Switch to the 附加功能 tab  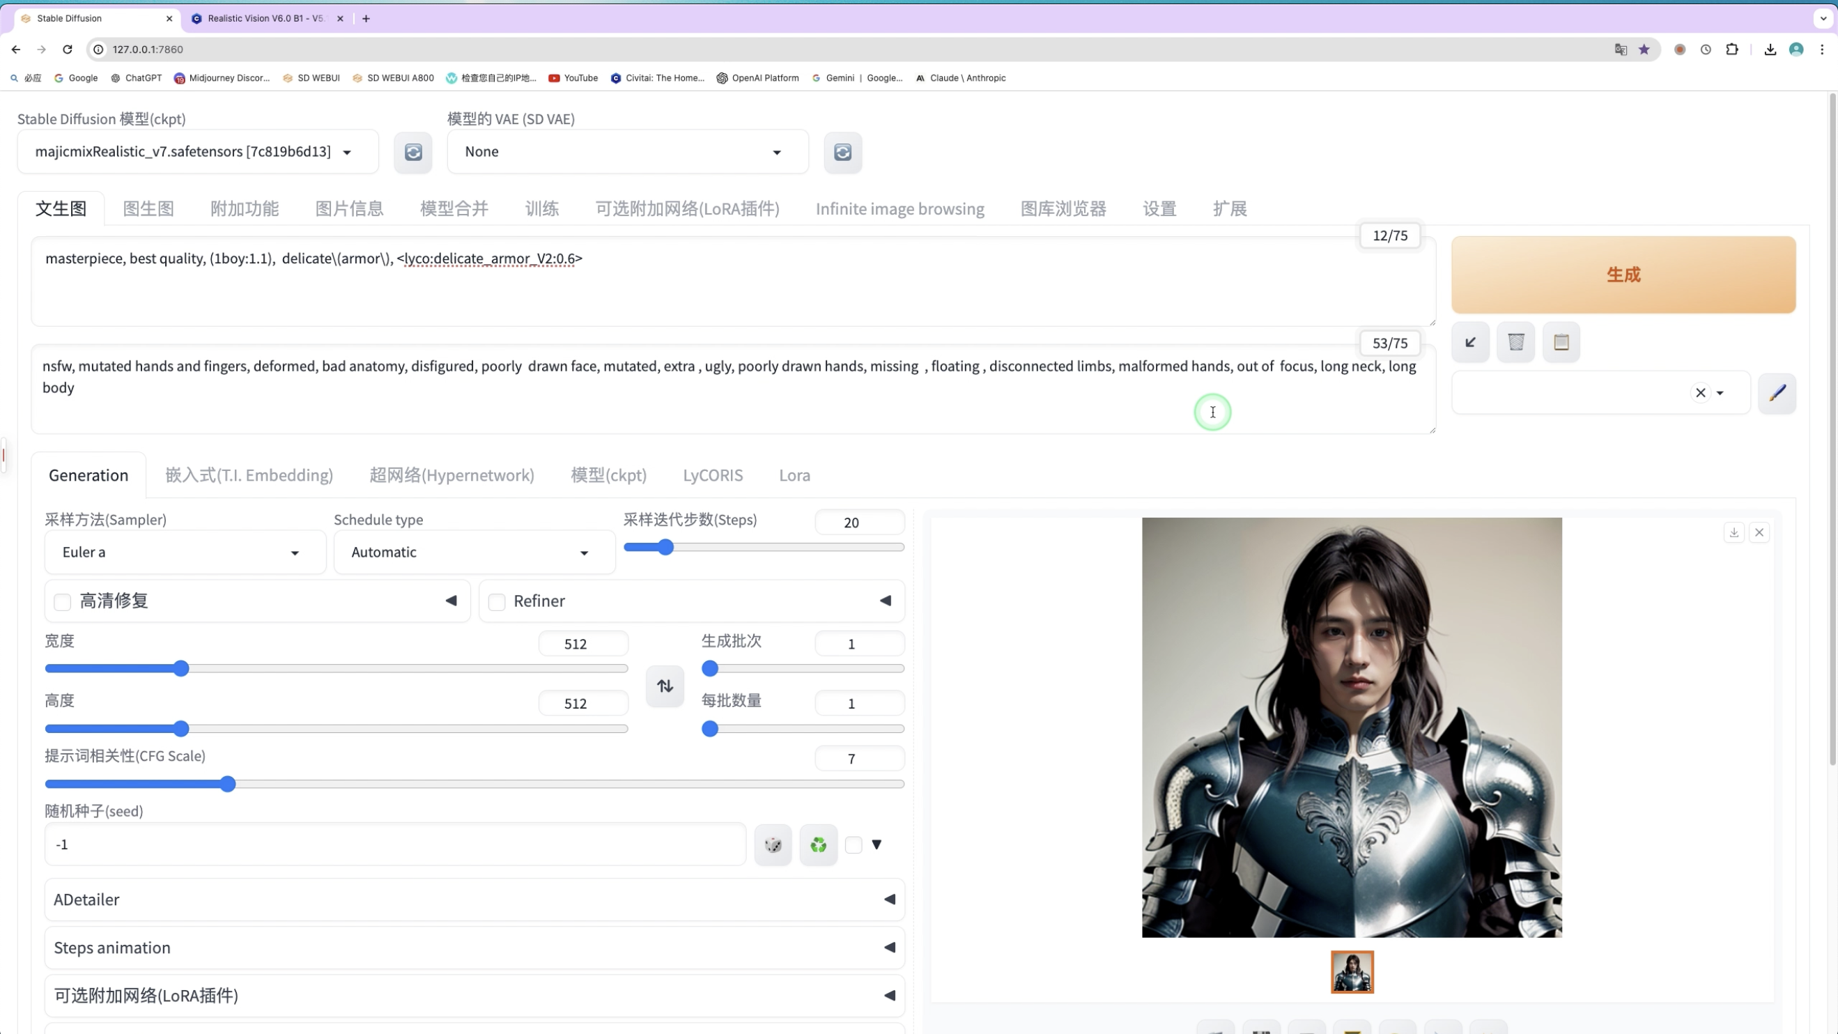245,209
